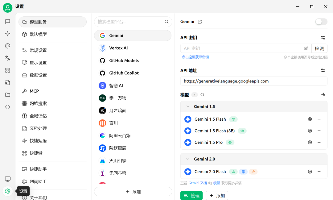Open 网络搜索 settings section

[52, 103]
